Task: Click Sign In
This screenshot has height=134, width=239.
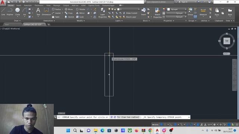Action: point(183,2)
